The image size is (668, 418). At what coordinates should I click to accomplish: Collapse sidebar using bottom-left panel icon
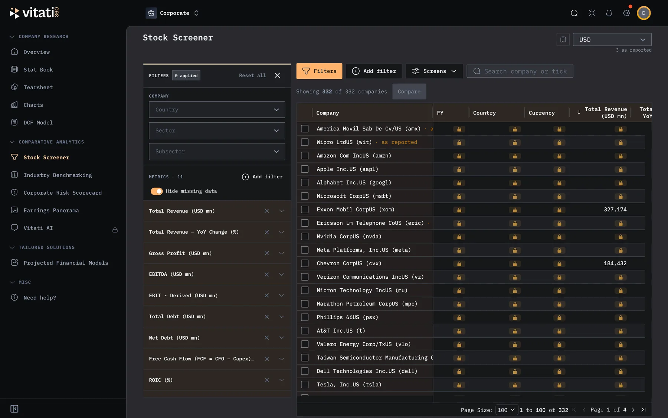point(14,409)
